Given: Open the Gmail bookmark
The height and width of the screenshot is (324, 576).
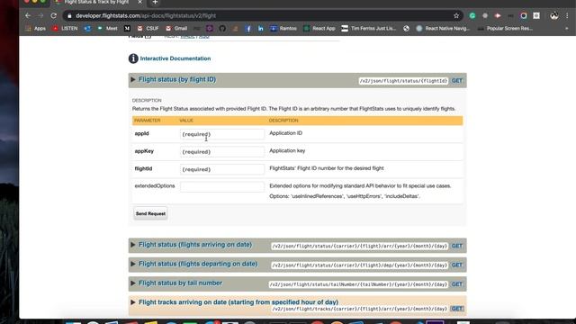Looking at the screenshot, I should (x=176, y=28).
